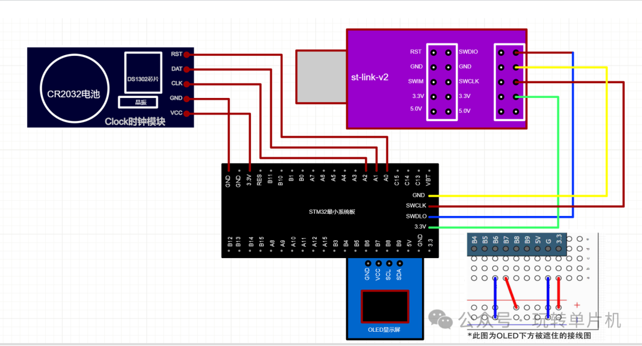Select the 5.0V label beside SWCLK column
The image size is (642, 346).
coord(464,111)
